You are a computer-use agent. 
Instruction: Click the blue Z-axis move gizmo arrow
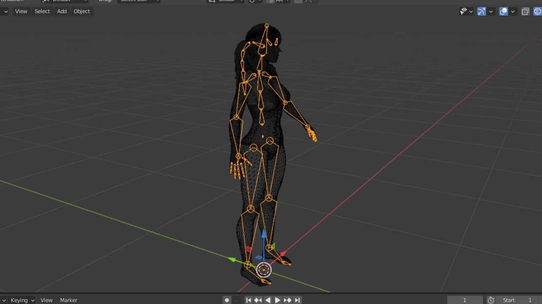pyautogui.click(x=263, y=234)
